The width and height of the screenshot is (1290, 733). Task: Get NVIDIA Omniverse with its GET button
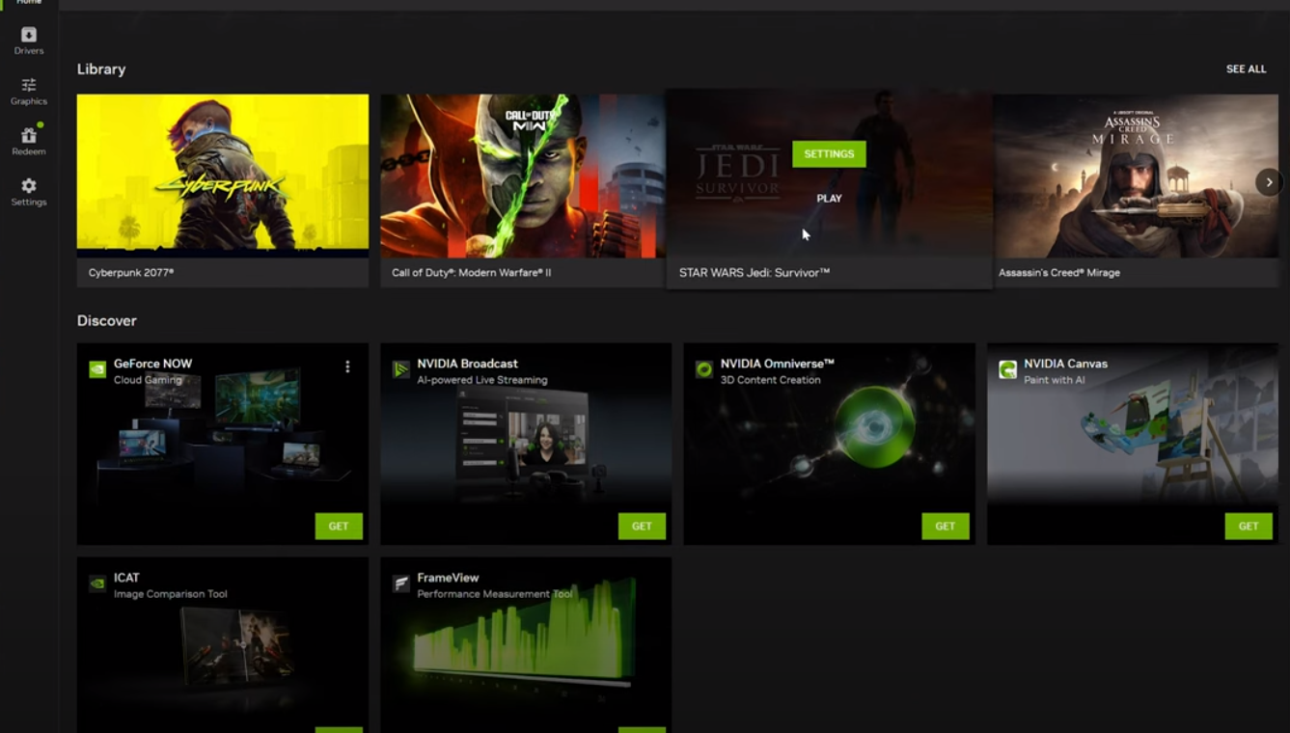(x=946, y=526)
